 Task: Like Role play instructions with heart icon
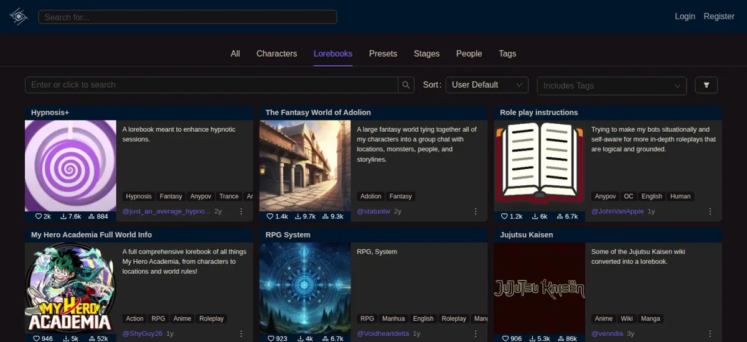click(x=505, y=216)
